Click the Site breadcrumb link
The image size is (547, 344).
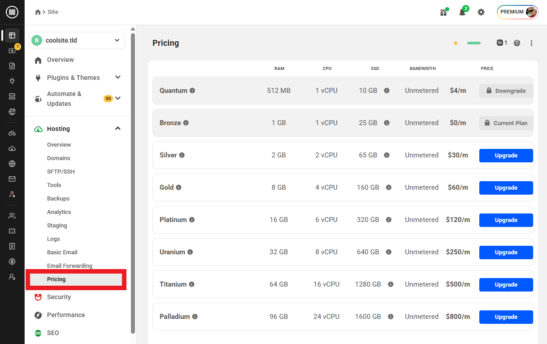point(53,12)
